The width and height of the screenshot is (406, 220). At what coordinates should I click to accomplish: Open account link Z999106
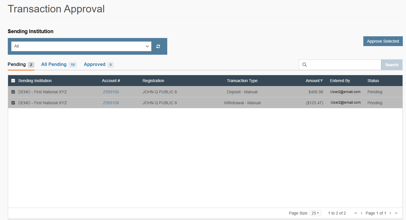111,92
